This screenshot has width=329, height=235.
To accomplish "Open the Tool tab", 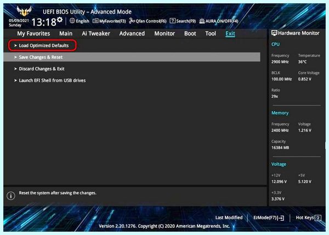I will click(211, 33).
